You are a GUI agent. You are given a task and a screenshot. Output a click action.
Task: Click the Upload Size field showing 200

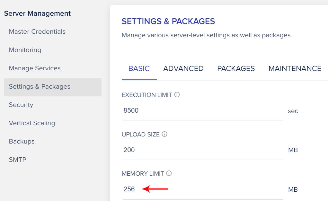[x=203, y=150]
